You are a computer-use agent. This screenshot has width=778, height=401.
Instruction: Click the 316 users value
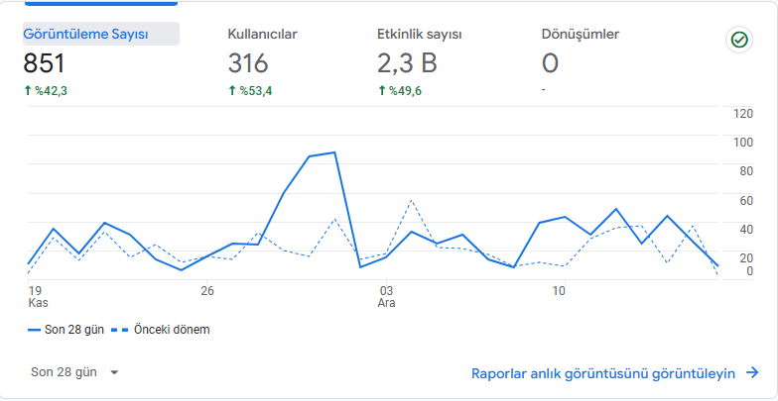point(248,63)
